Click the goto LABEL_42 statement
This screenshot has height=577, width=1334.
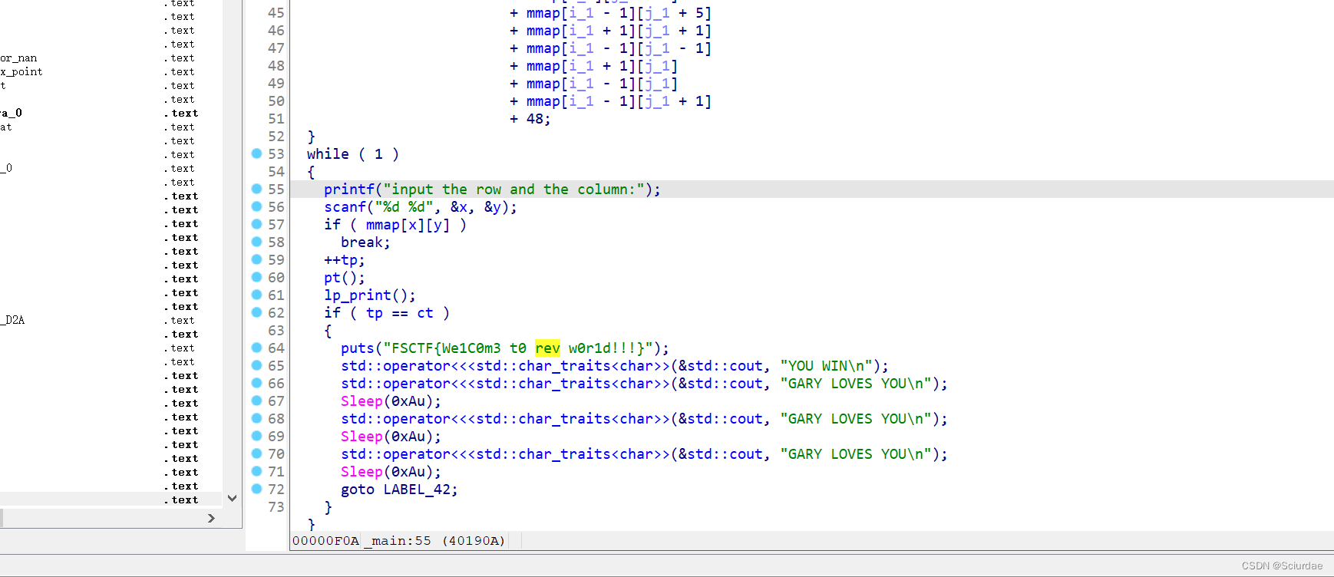click(399, 490)
